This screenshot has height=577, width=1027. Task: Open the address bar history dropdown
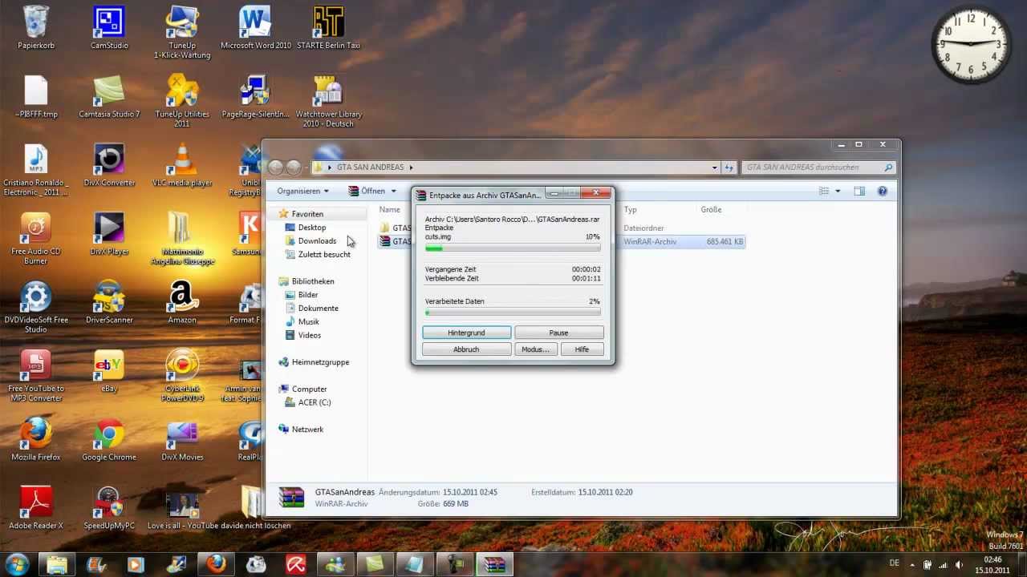click(714, 167)
